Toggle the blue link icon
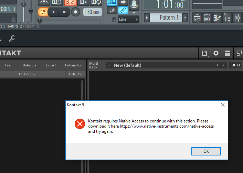 tap(123, 10)
